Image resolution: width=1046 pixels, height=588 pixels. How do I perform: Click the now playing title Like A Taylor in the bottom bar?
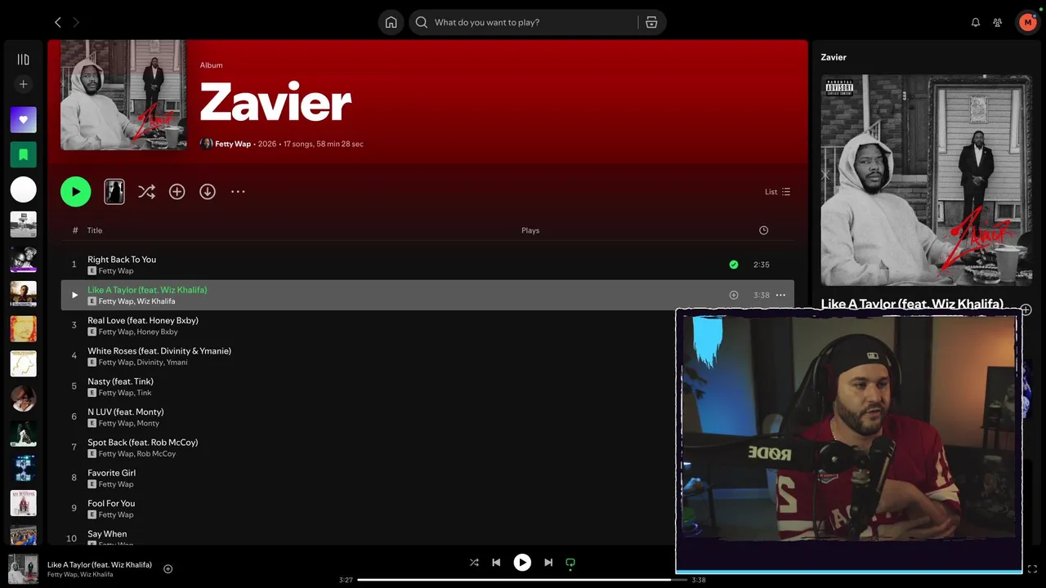point(100,564)
